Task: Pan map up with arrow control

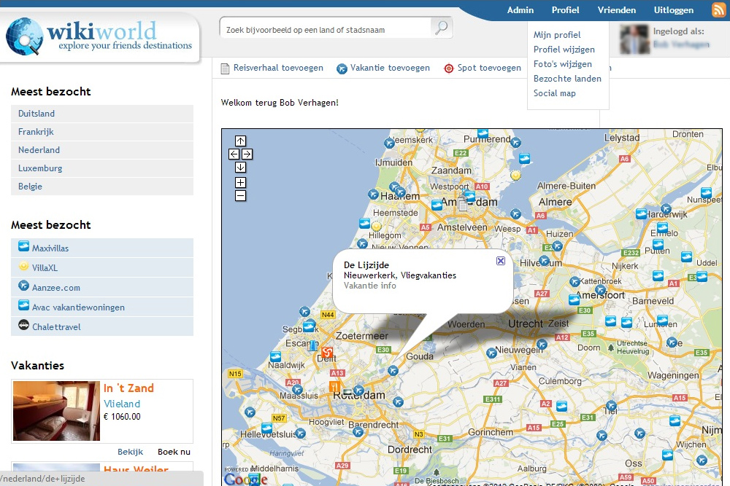Action: point(240,141)
